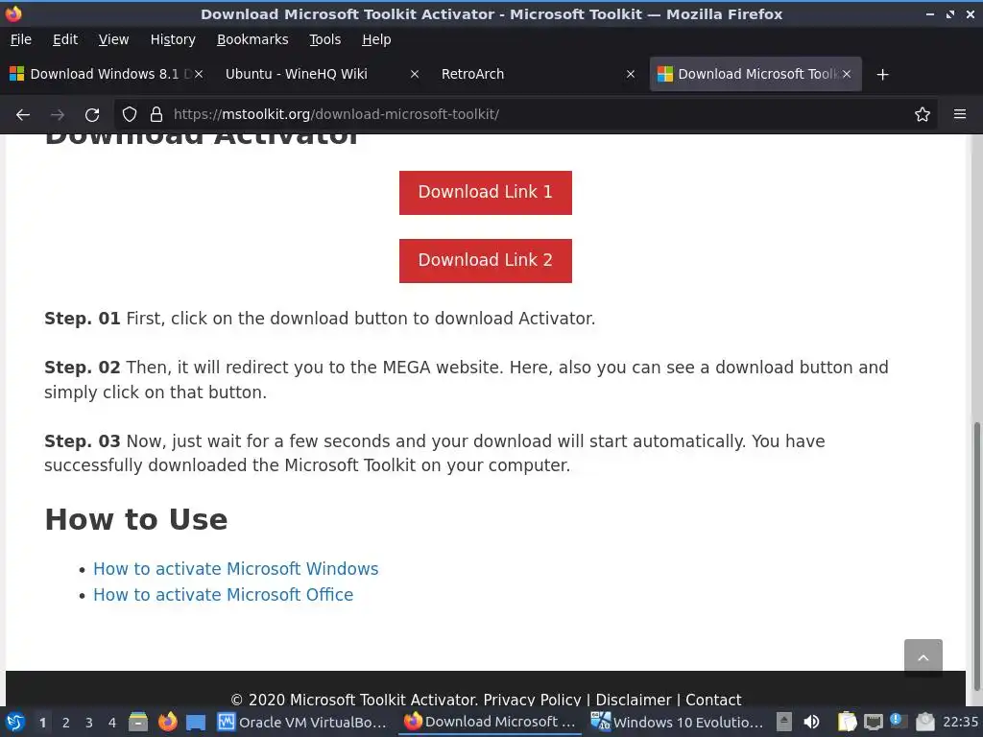
Task: Click the network connection tray icon
Action: pyautogui.click(x=873, y=722)
